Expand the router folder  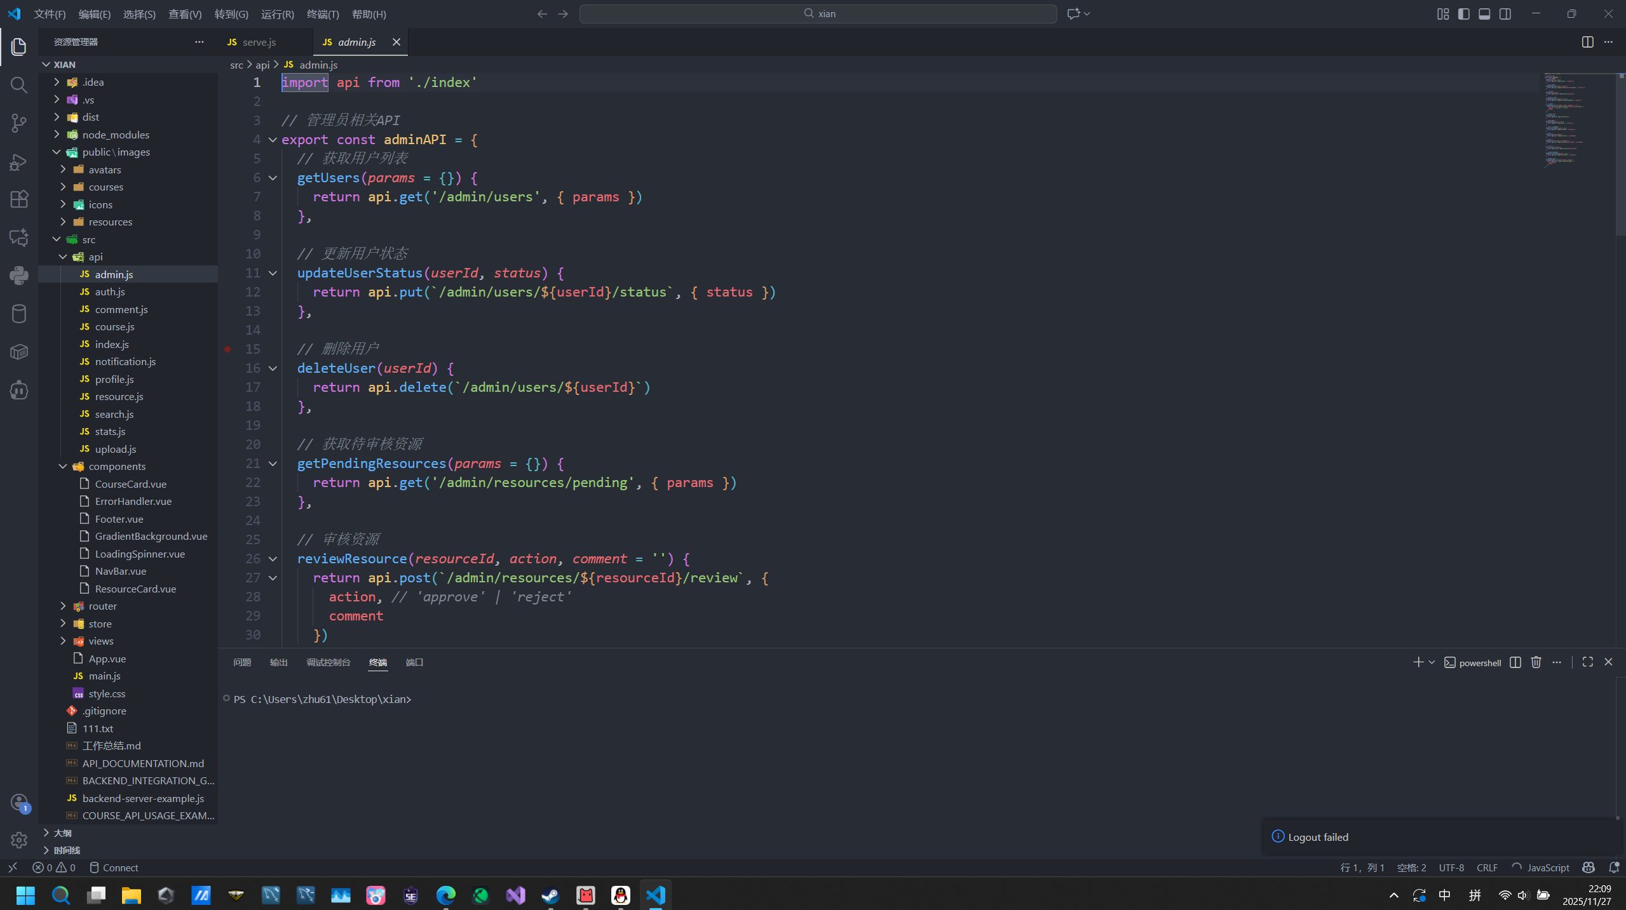[102, 606]
